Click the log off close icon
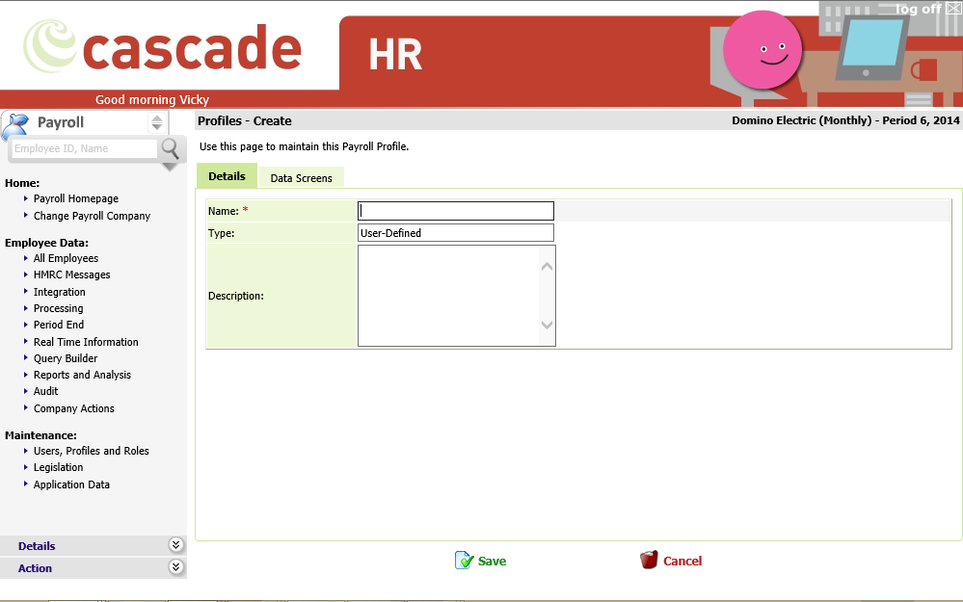 click(953, 9)
